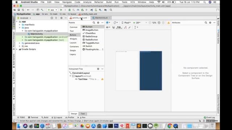The image size is (232, 130).
Task: Expand Gradle Scripts node
Action: tap(17, 49)
